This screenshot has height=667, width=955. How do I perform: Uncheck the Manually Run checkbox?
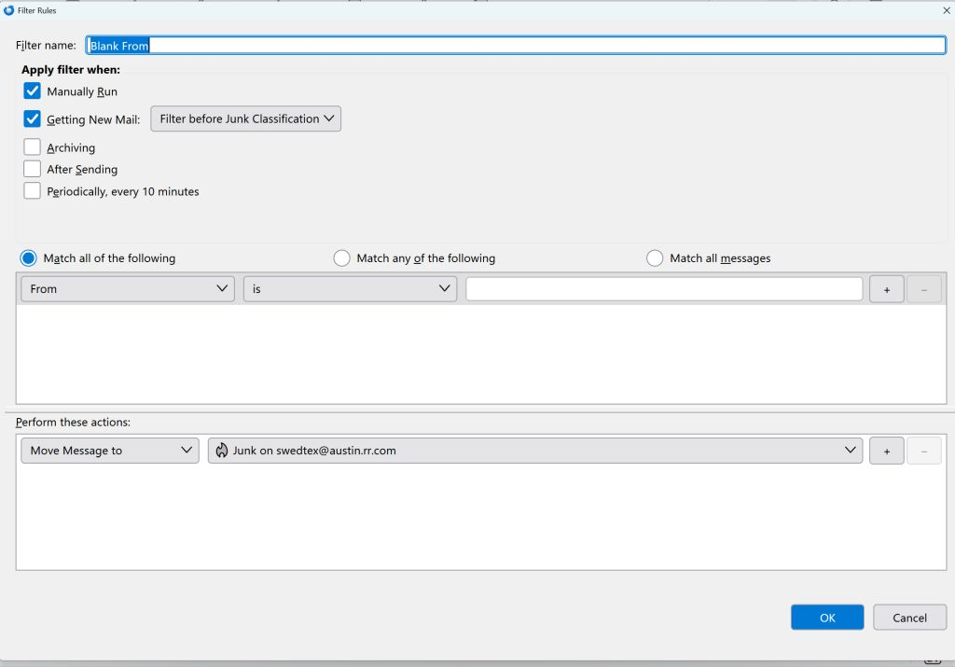pos(33,91)
